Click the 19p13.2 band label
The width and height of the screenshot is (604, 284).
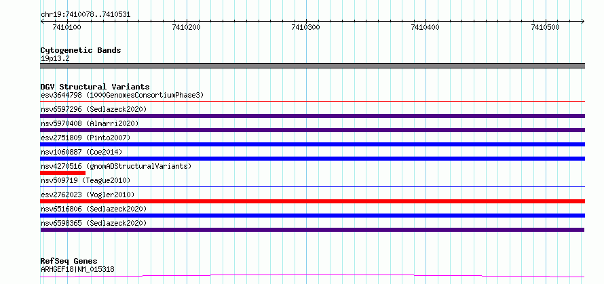point(55,58)
